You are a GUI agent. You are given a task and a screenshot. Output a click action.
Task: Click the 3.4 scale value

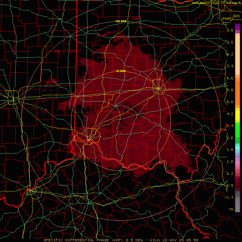click(x=230, y=126)
